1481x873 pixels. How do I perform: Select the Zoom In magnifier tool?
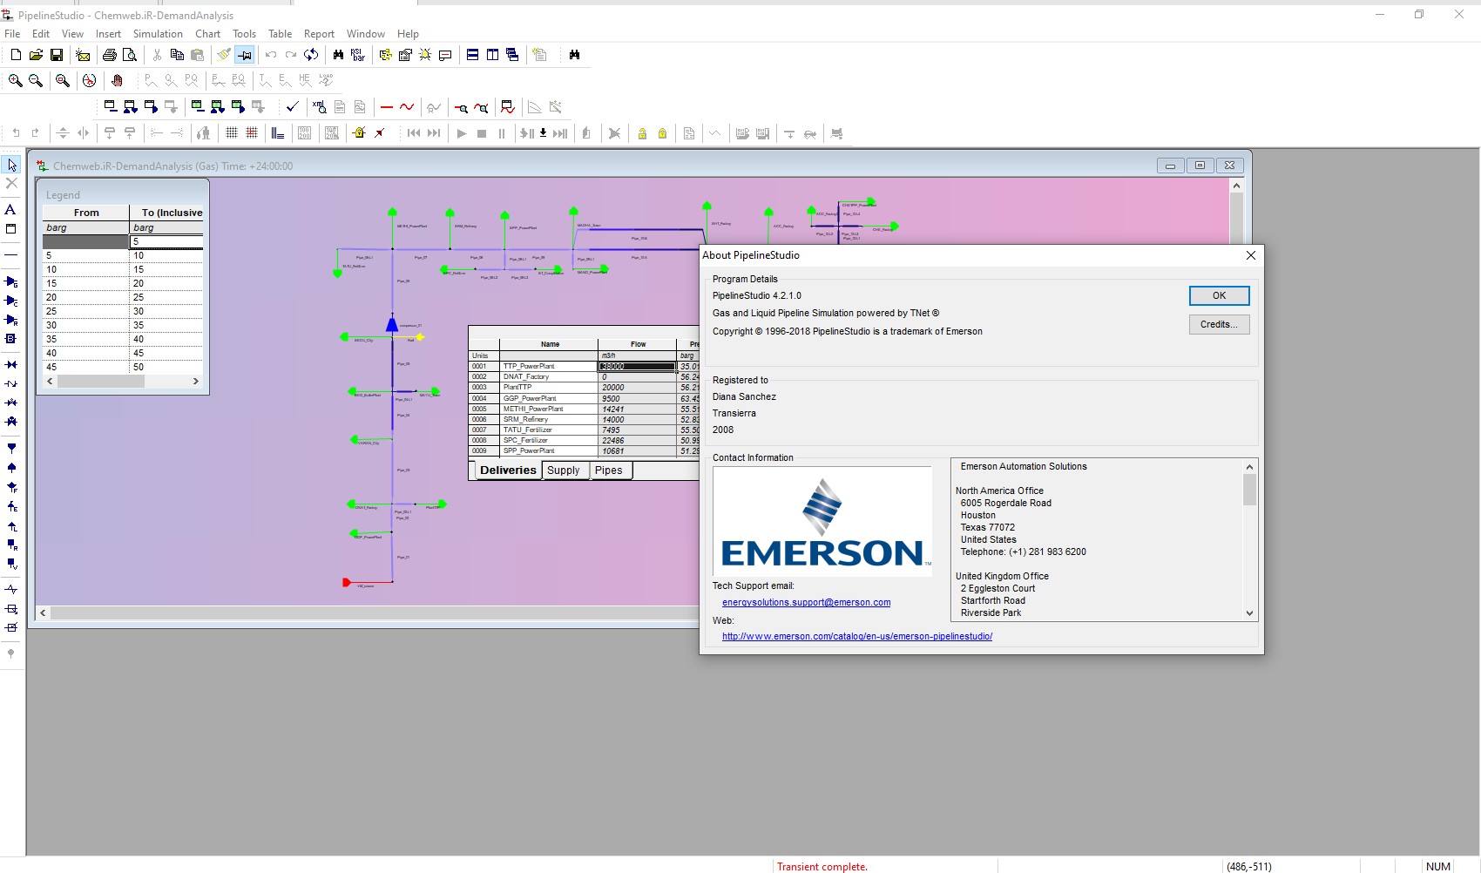pyautogui.click(x=16, y=80)
